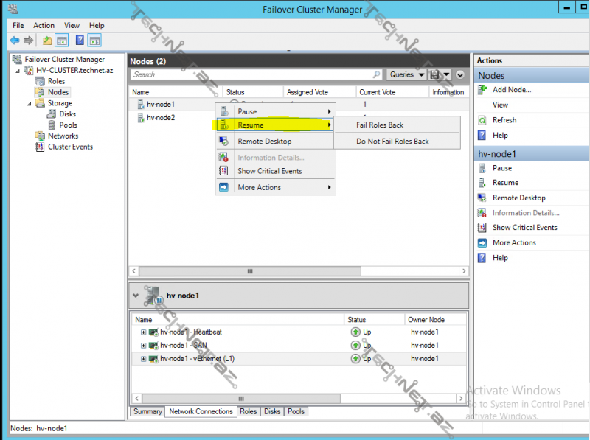Click the blue Help toolbar icon
The height and width of the screenshot is (440, 590).
(x=80, y=41)
